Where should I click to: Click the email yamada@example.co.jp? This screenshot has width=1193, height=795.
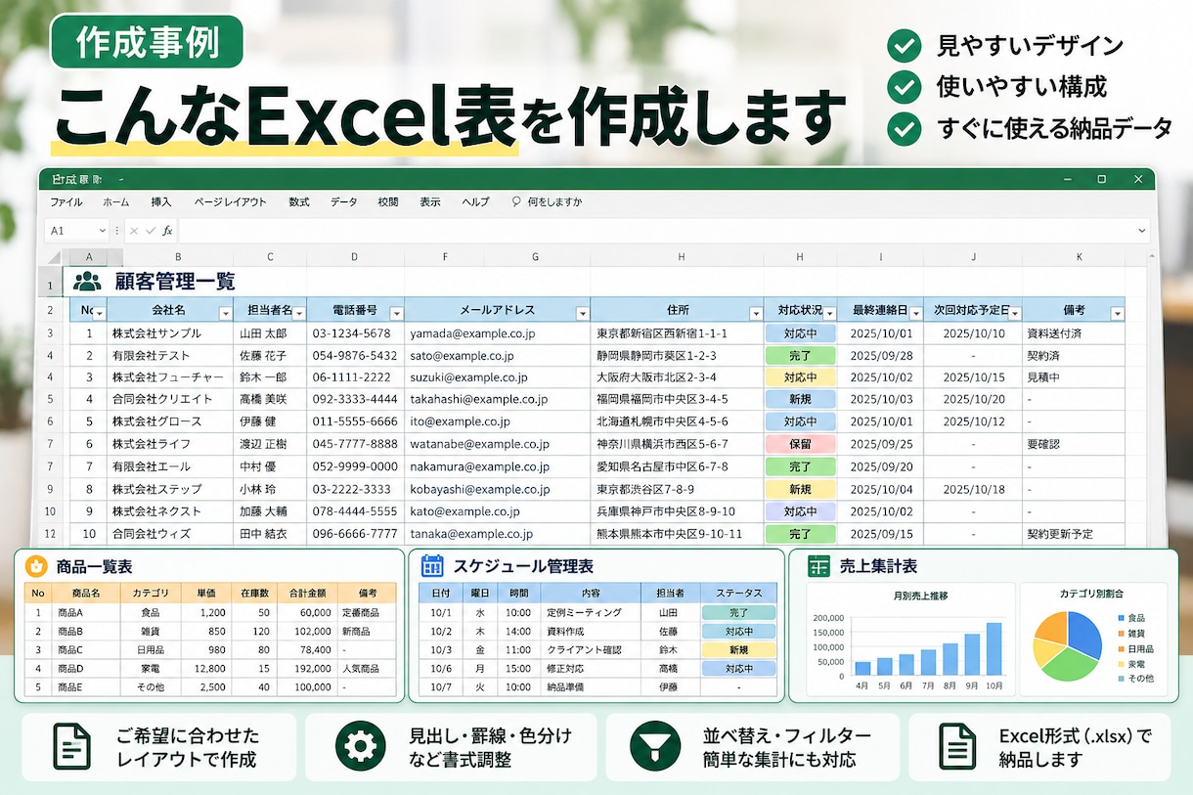[472, 333]
